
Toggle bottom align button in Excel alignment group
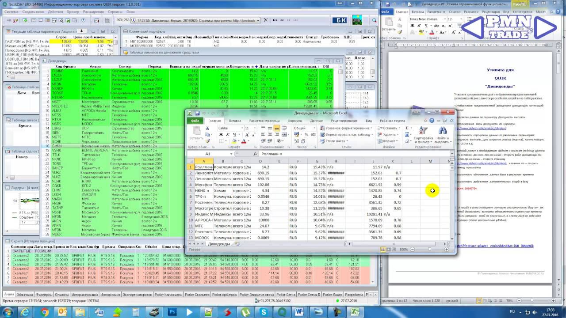pyautogui.click(x=276, y=128)
